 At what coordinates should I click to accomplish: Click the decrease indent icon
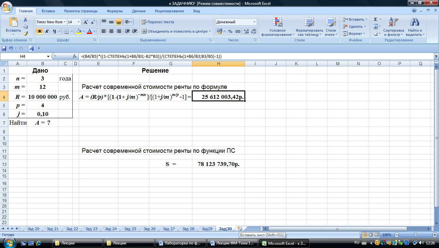point(127,31)
